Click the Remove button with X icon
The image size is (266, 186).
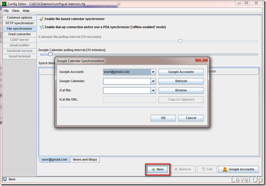pos(183,169)
